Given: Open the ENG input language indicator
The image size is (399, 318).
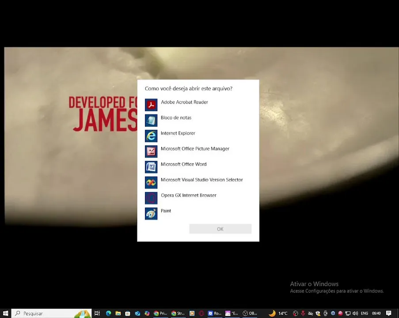Looking at the screenshot, I should pos(365,313).
